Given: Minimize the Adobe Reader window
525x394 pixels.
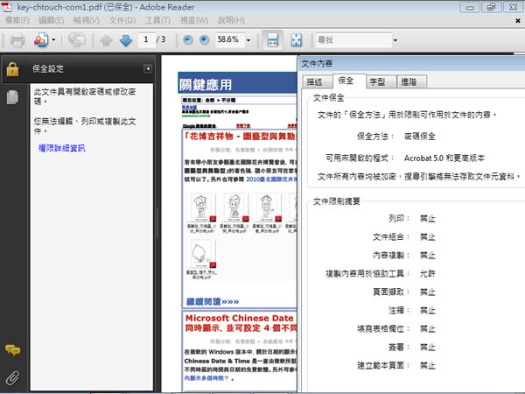Looking at the screenshot, I should pos(470,7).
